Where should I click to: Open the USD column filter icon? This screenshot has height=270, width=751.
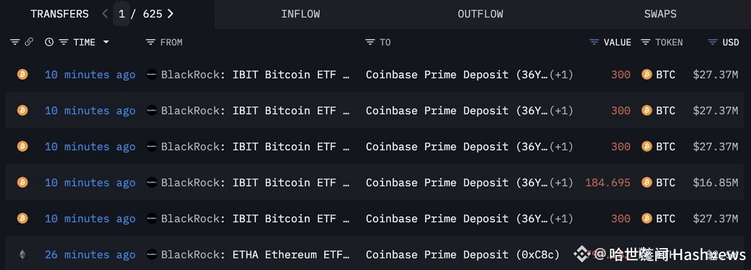712,42
